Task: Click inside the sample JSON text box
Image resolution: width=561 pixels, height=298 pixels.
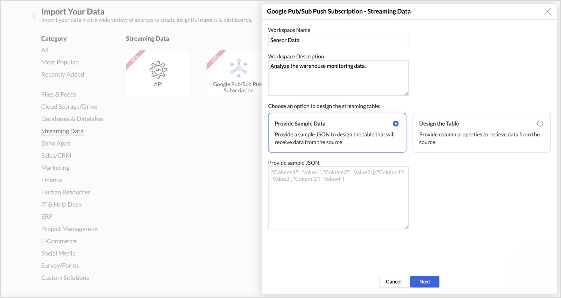Action: coord(338,198)
